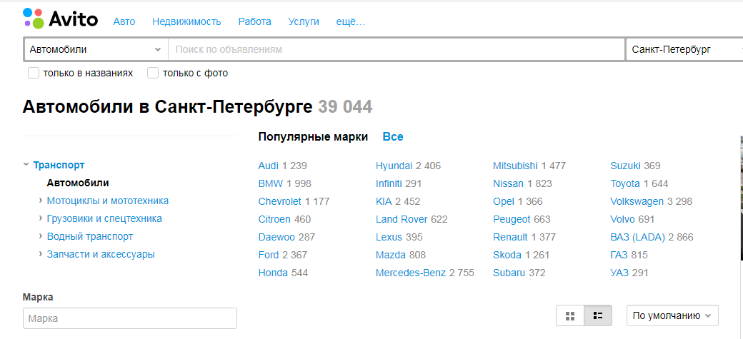Open 'Грузовики и спецтехника' category

pos(104,218)
